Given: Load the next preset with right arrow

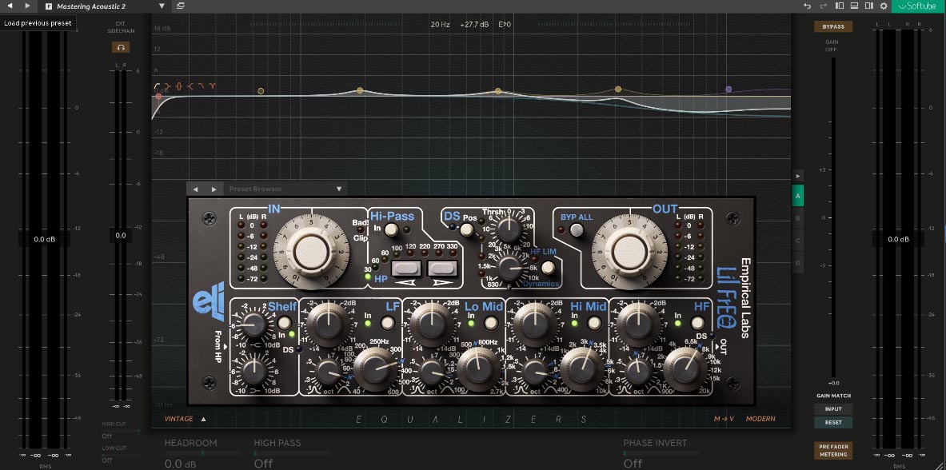Looking at the screenshot, I should (x=27, y=6).
